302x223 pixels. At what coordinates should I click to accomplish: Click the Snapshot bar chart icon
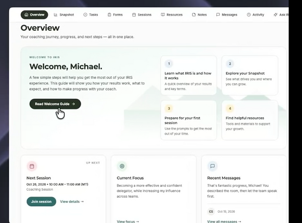click(56, 15)
